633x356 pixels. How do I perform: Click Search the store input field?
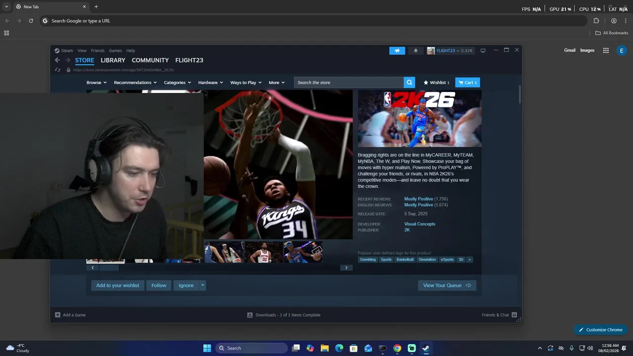click(349, 83)
